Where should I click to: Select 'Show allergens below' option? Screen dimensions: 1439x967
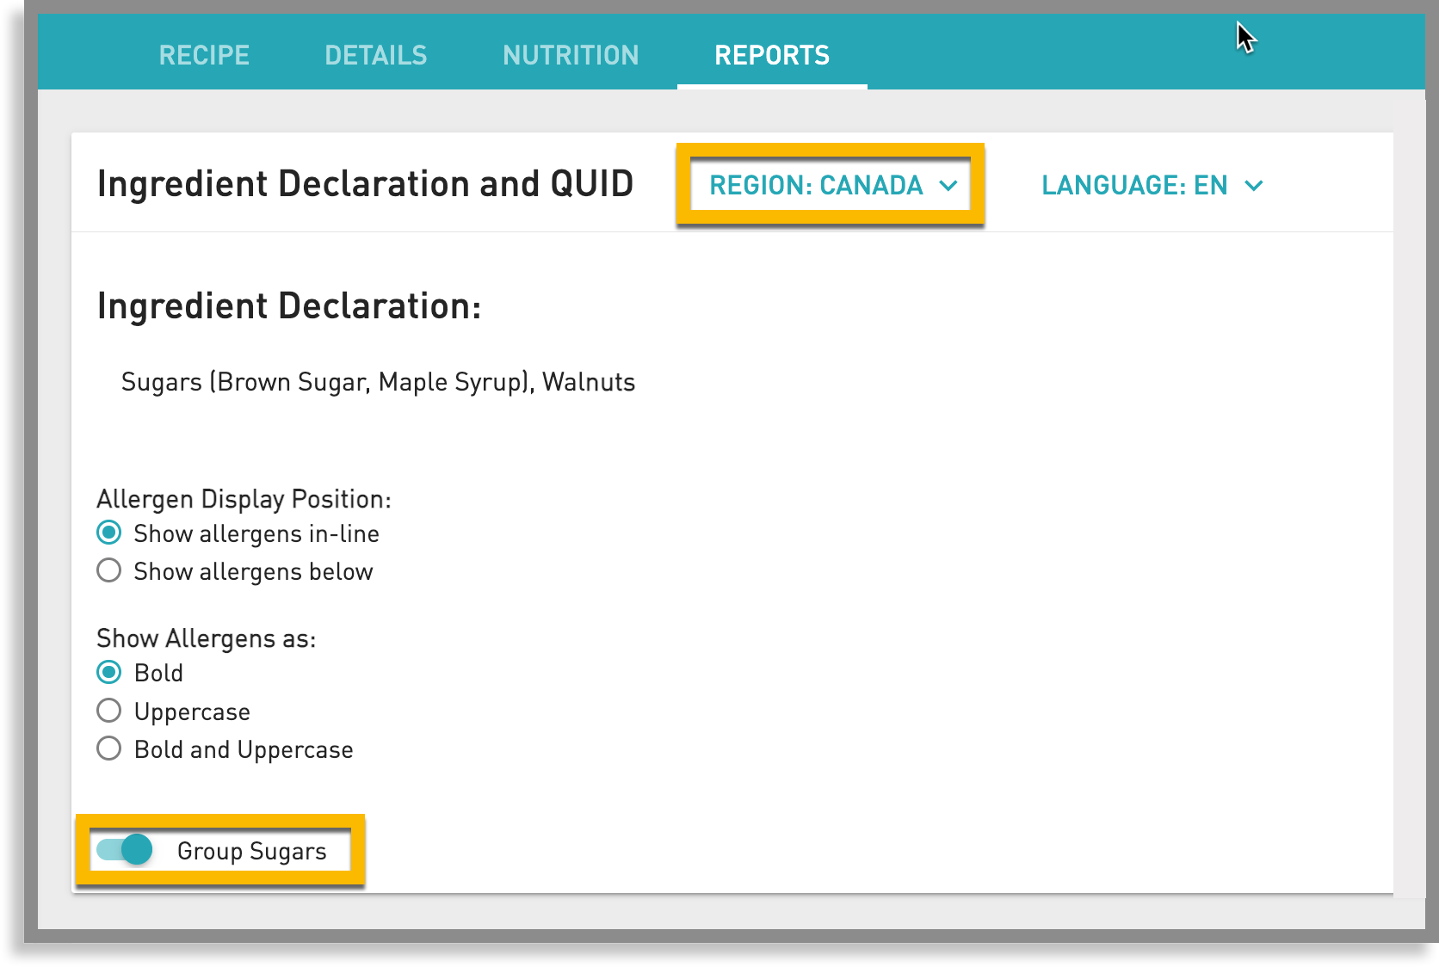108,570
